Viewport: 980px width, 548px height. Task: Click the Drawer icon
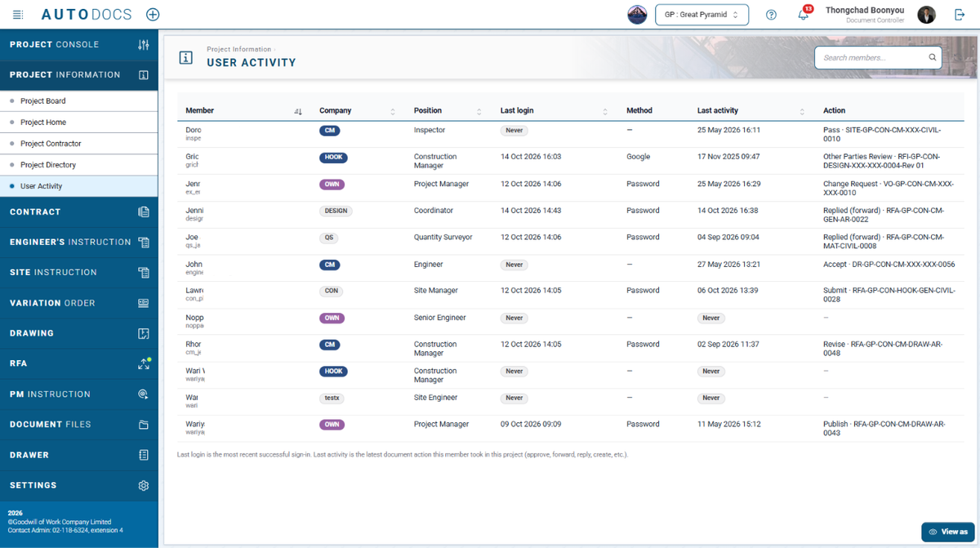pyautogui.click(x=144, y=455)
